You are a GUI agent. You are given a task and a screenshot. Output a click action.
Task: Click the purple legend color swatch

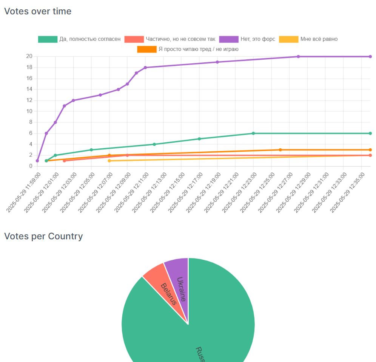[229, 39]
